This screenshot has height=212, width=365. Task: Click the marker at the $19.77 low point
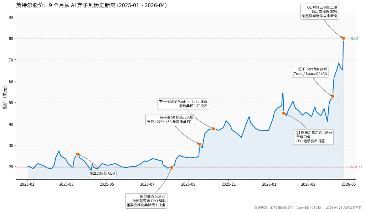pos(172,166)
